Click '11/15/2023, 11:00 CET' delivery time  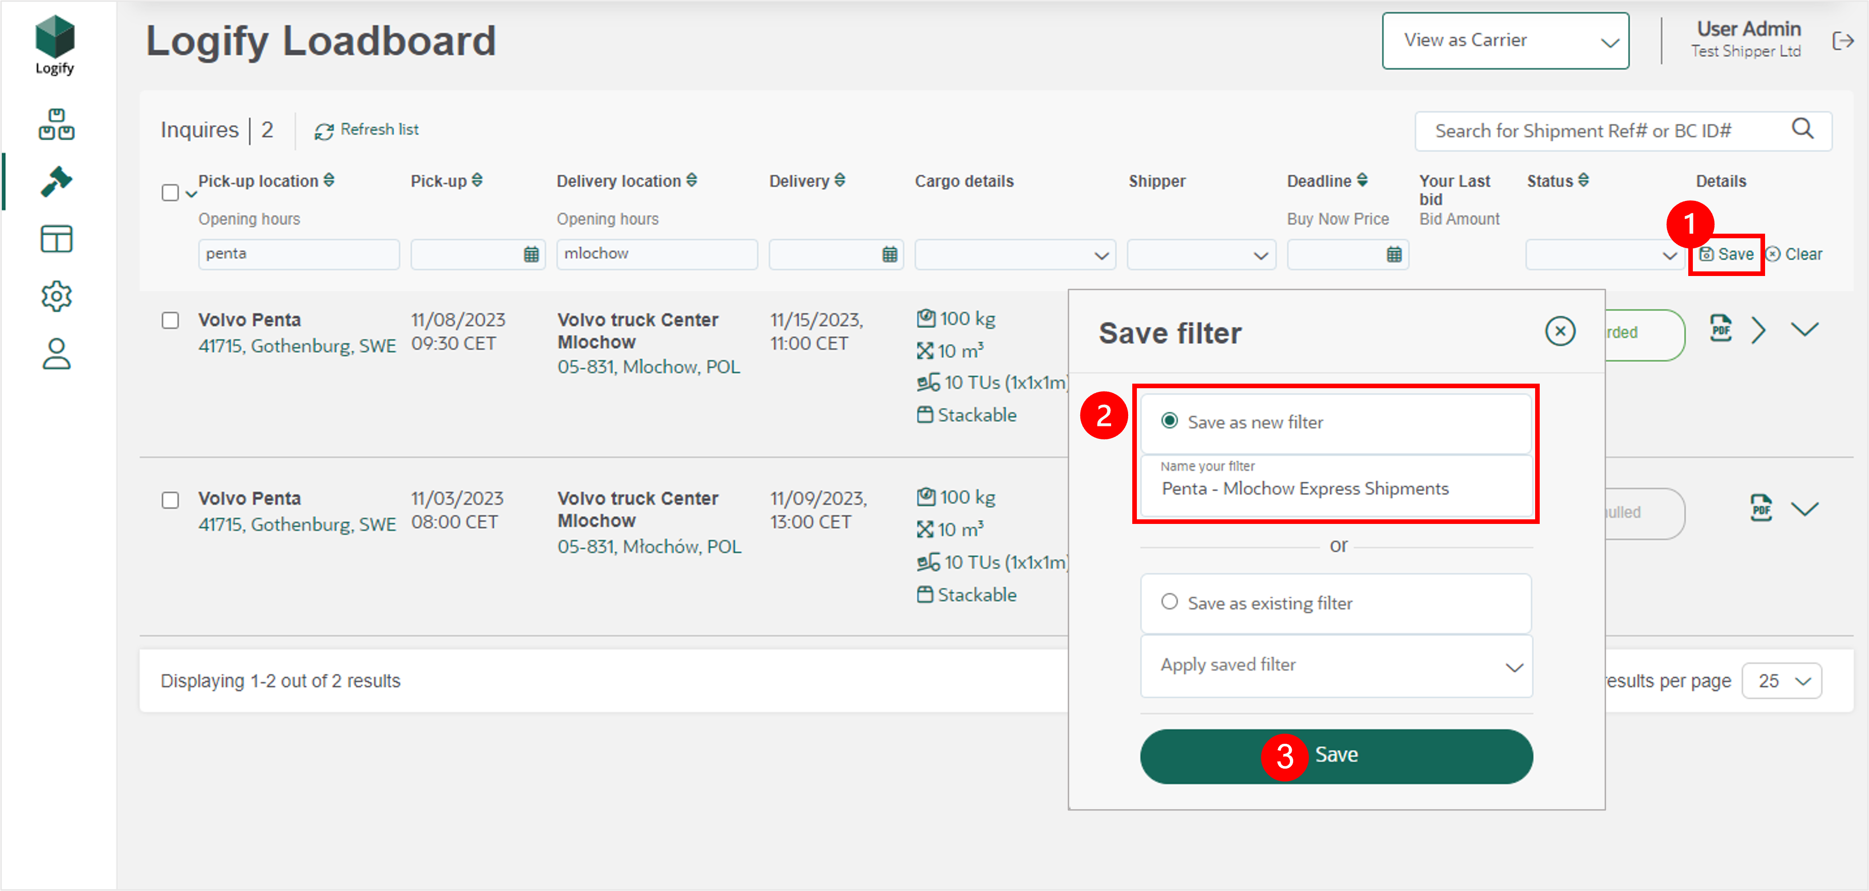point(816,332)
